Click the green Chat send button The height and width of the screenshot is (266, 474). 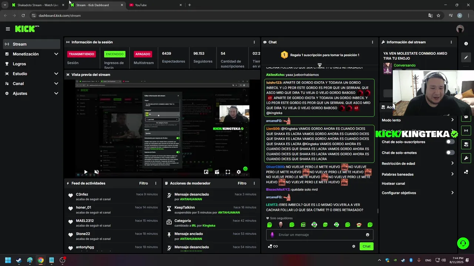pos(366,246)
